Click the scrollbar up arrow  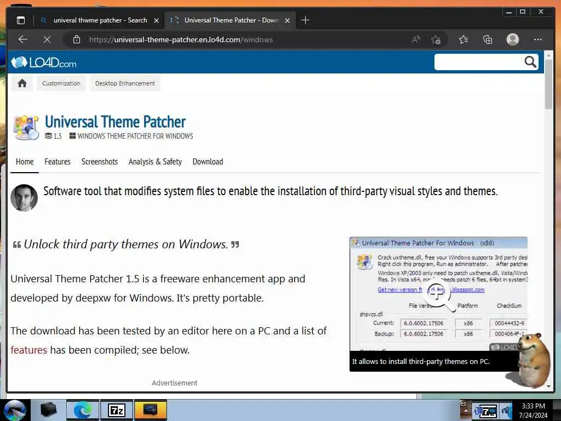548,55
